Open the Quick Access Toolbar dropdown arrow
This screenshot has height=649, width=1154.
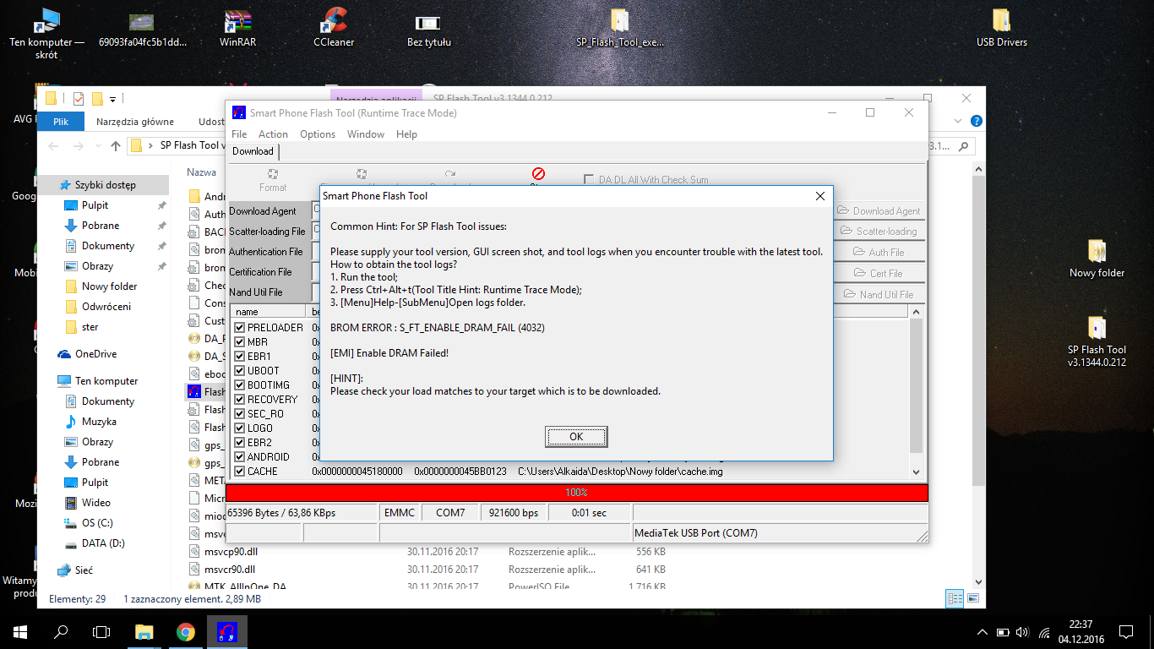[112, 99]
